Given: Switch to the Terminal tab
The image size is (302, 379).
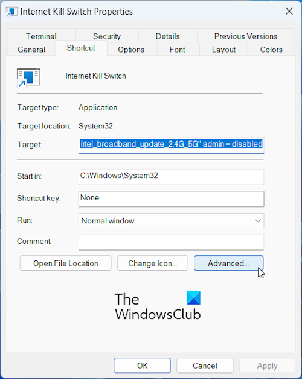Looking at the screenshot, I should pos(41,36).
